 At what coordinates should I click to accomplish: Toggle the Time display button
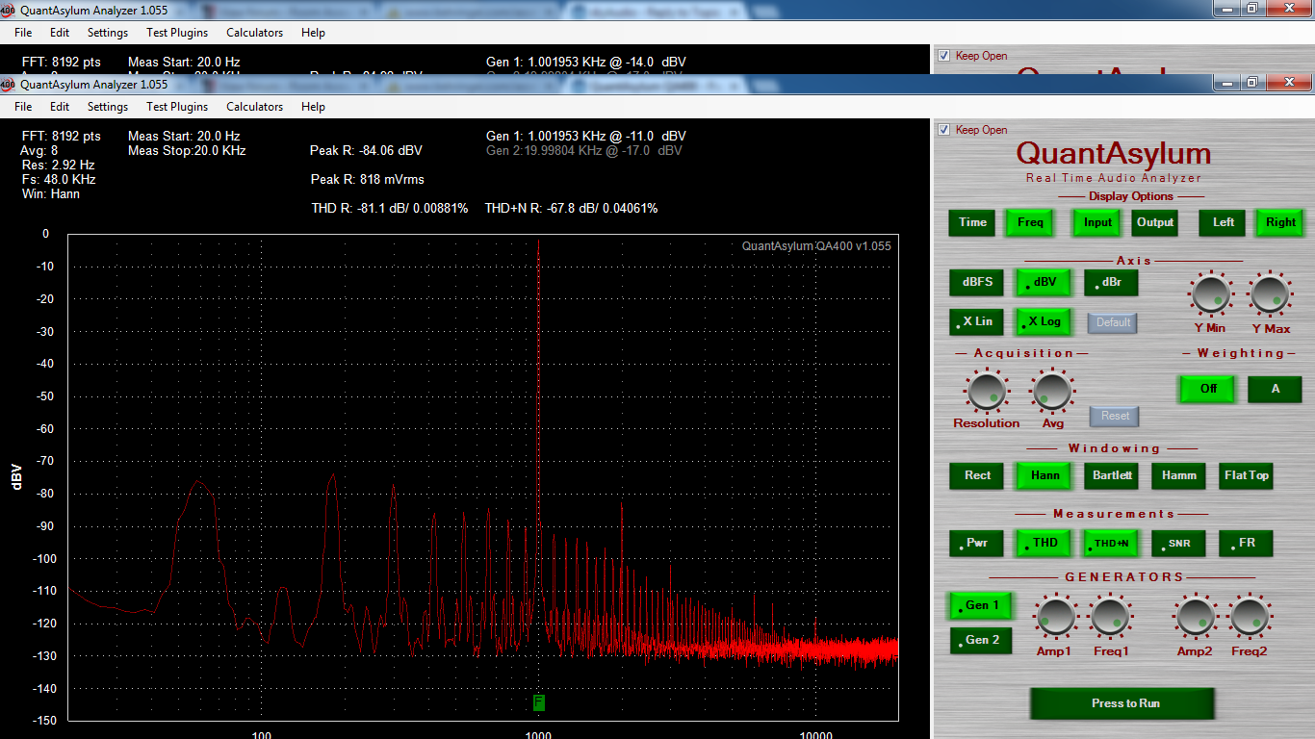point(972,222)
